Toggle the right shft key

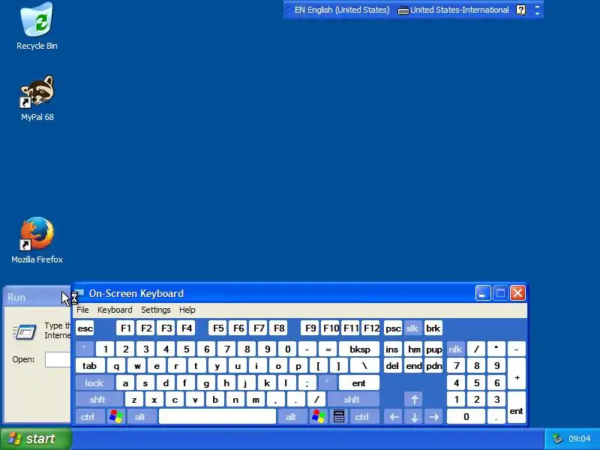(x=352, y=400)
